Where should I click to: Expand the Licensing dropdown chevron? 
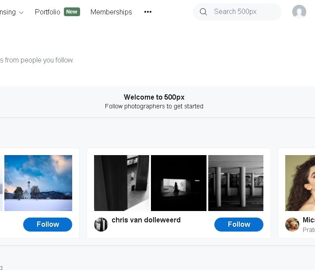(21, 12)
